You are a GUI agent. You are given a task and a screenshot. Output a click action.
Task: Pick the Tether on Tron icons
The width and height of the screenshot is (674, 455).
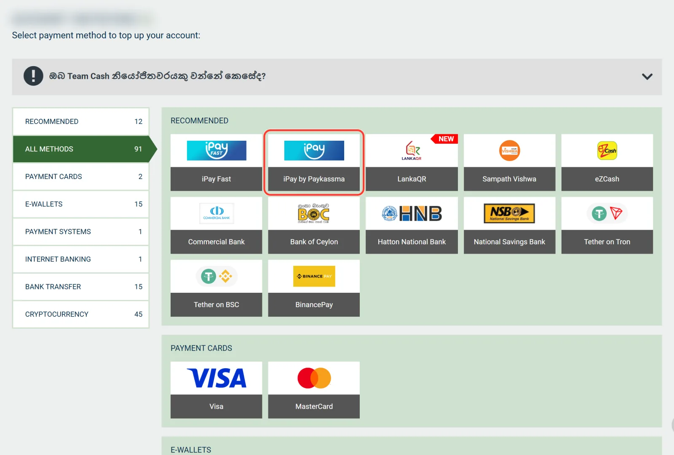pos(607,213)
